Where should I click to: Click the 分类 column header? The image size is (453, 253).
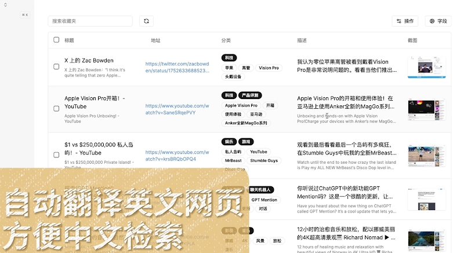click(x=226, y=41)
